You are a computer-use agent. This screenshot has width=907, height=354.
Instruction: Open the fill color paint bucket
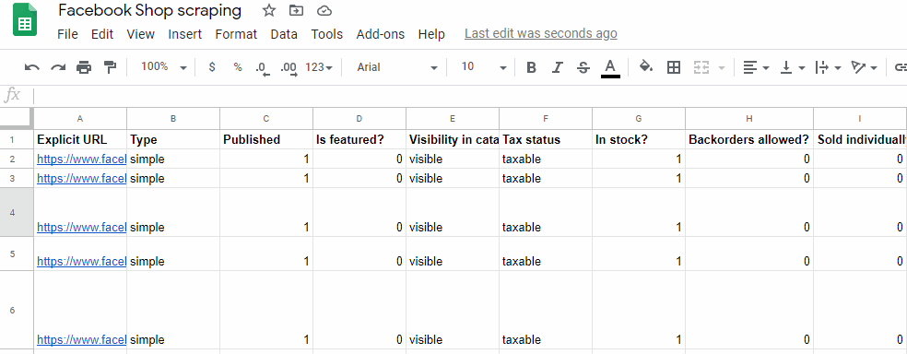point(646,67)
